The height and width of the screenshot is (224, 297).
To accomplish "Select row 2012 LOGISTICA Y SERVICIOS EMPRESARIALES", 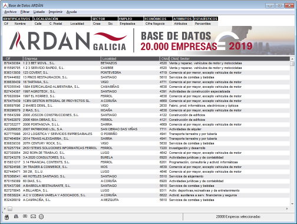I will click(x=146, y=134).
